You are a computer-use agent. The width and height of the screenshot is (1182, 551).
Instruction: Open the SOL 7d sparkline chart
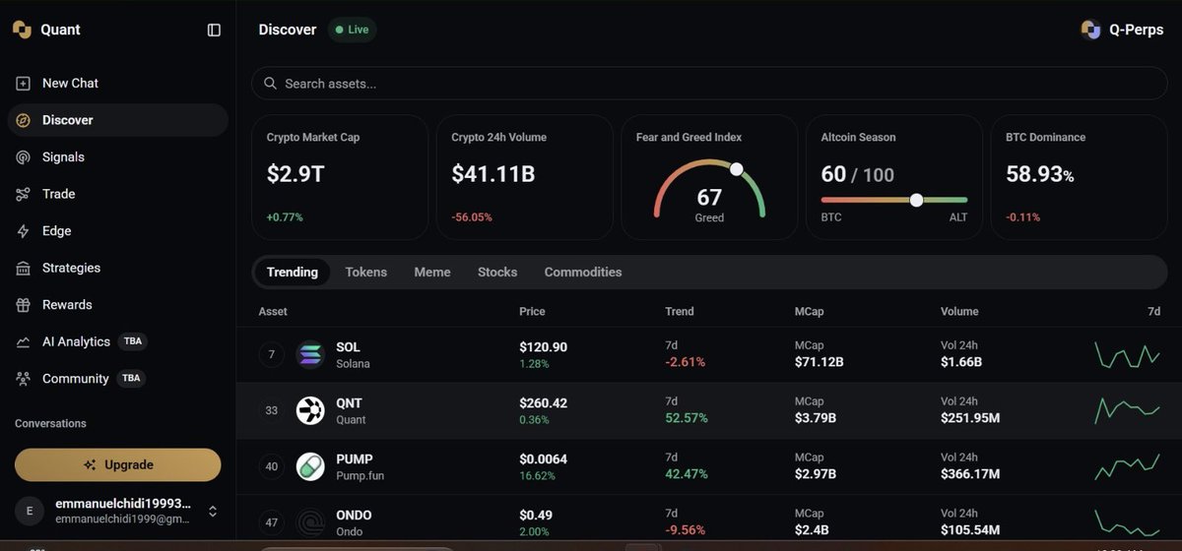pyautogui.click(x=1127, y=354)
